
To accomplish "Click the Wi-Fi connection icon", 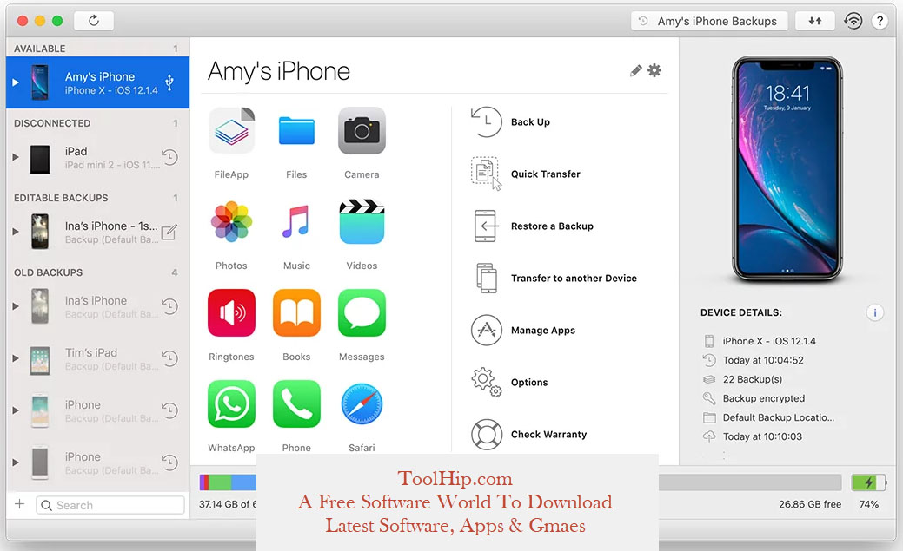I will click(x=853, y=21).
